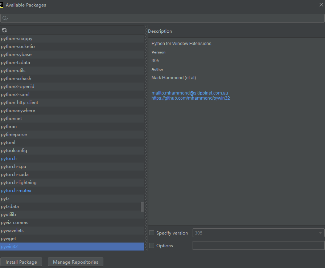Click the splitter handle between list and description
Screen dimensions: 325x268
[x=146, y=138]
